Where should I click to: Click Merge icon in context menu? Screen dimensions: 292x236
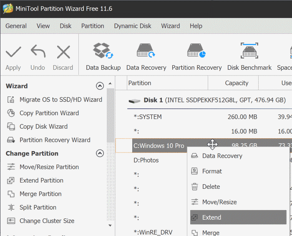tap(195, 233)
